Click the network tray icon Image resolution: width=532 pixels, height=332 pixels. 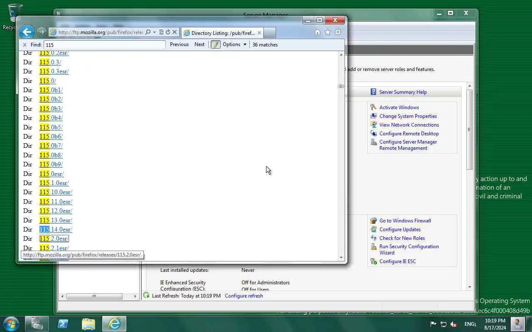pos(443,324)
